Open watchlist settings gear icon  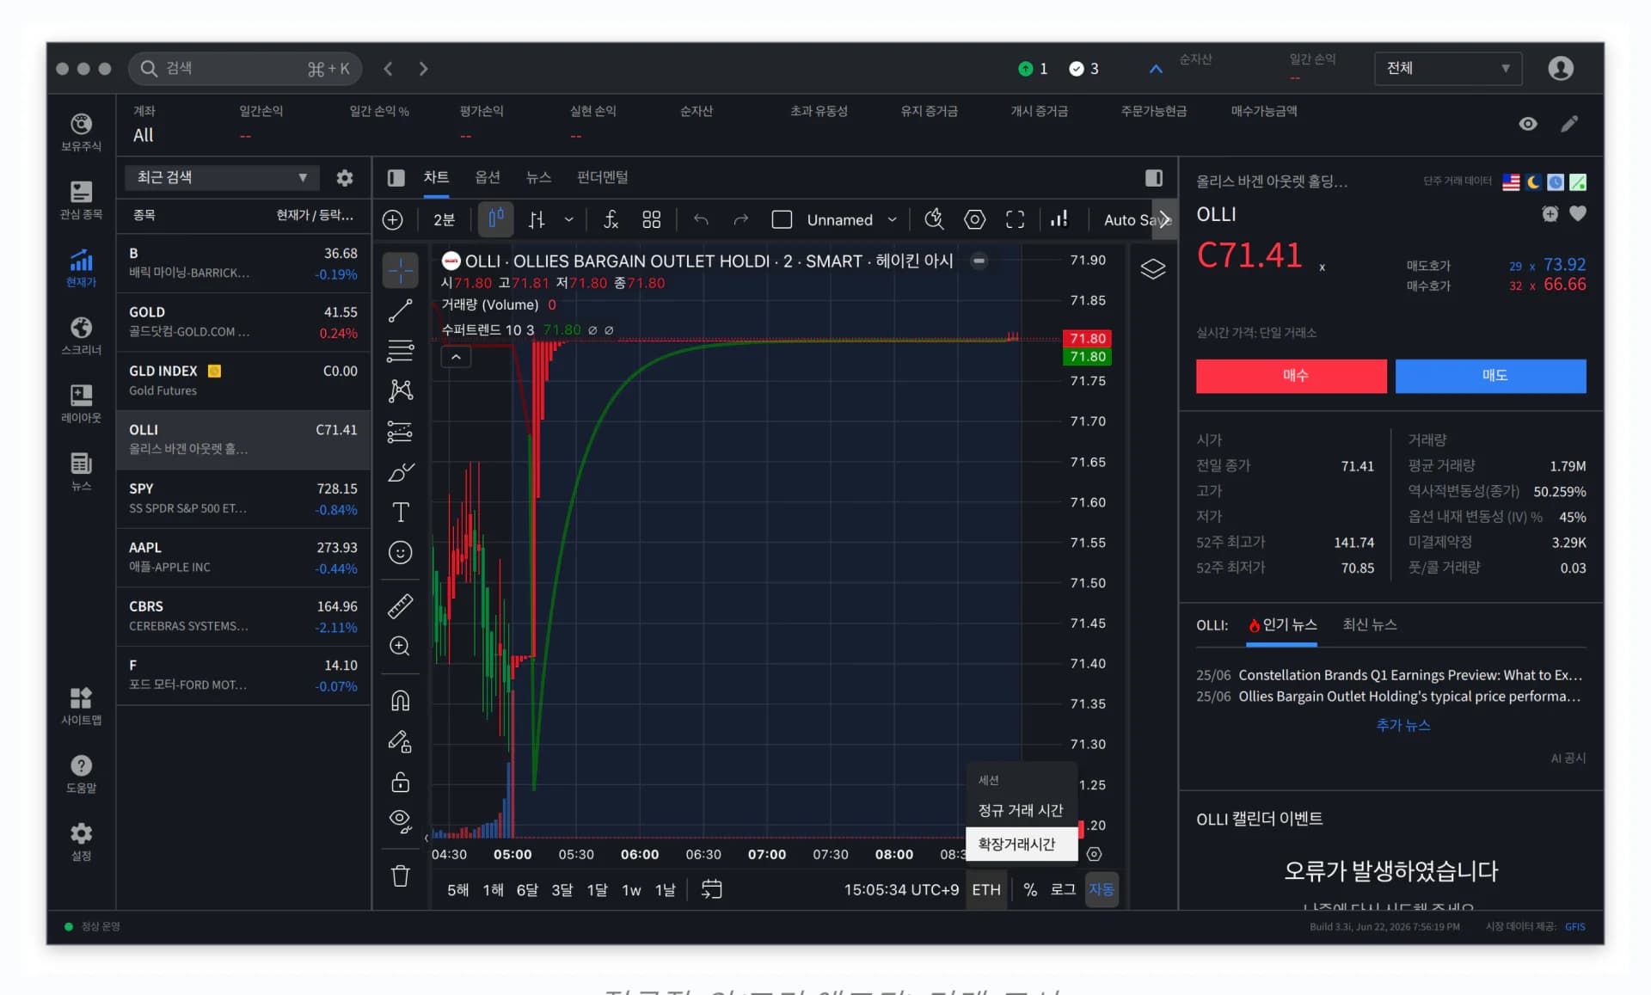[x=345, y=178]
